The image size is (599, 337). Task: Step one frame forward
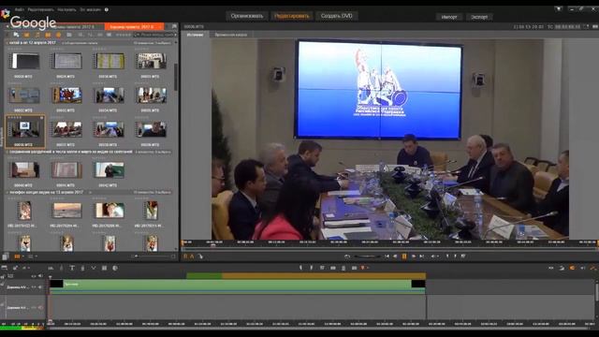(414, 256)
